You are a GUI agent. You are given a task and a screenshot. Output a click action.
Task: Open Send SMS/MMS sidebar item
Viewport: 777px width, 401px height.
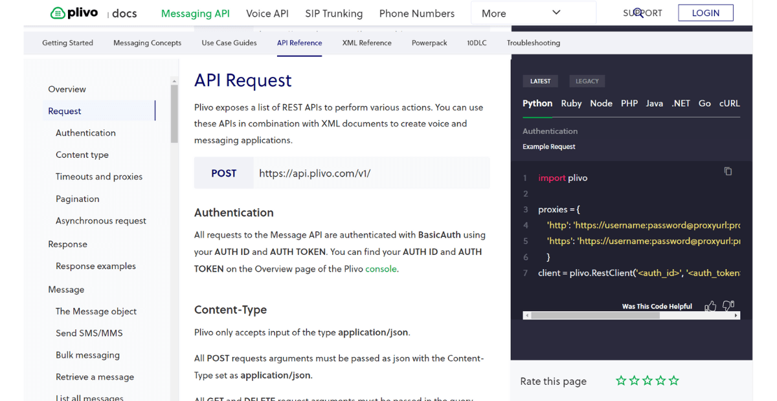[x=89, y=333]
